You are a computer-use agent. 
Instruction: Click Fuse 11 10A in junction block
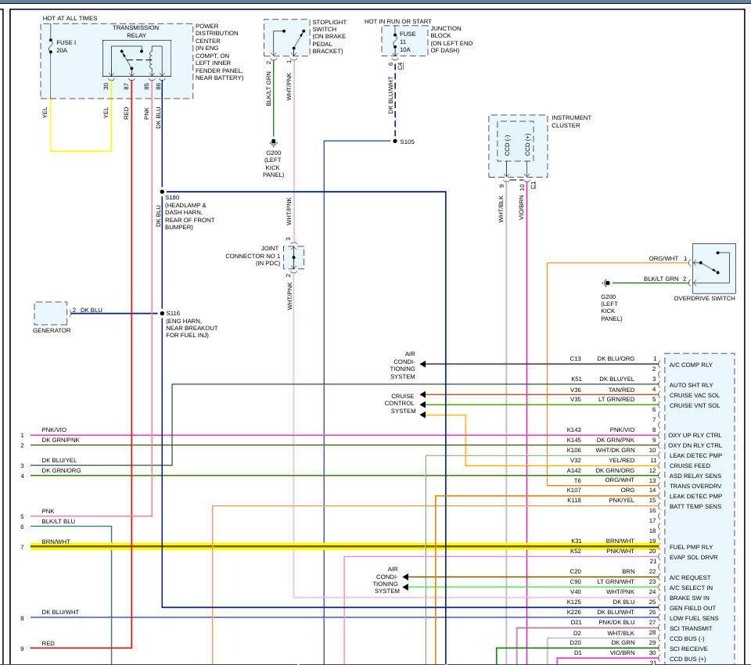pos(395,39)
